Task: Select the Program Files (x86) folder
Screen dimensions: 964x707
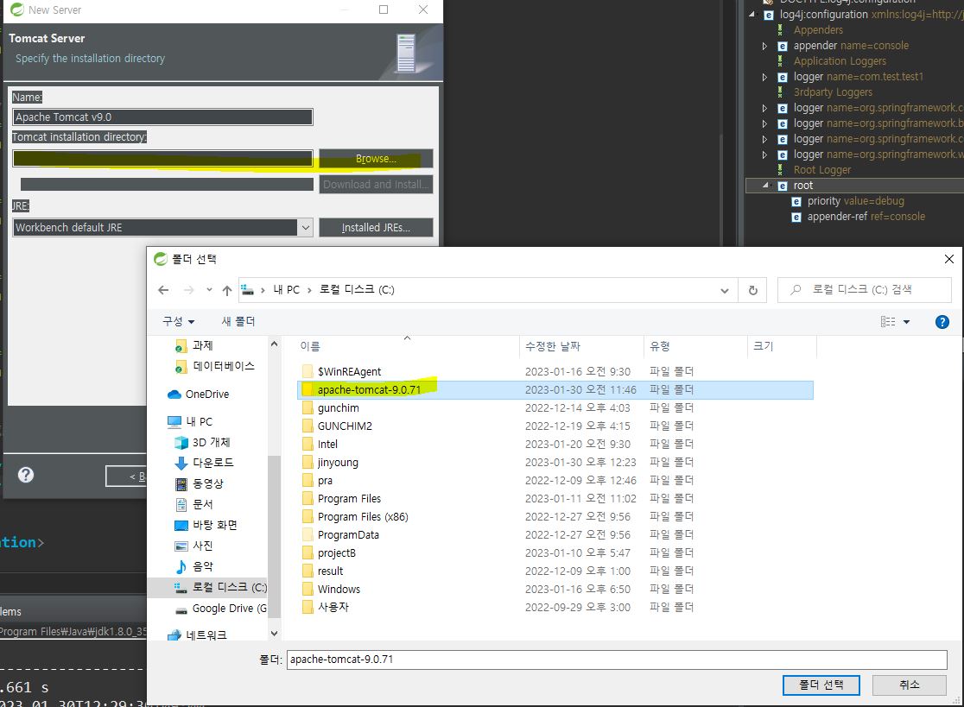Action: pyautogui.click(x=363, y=516)
